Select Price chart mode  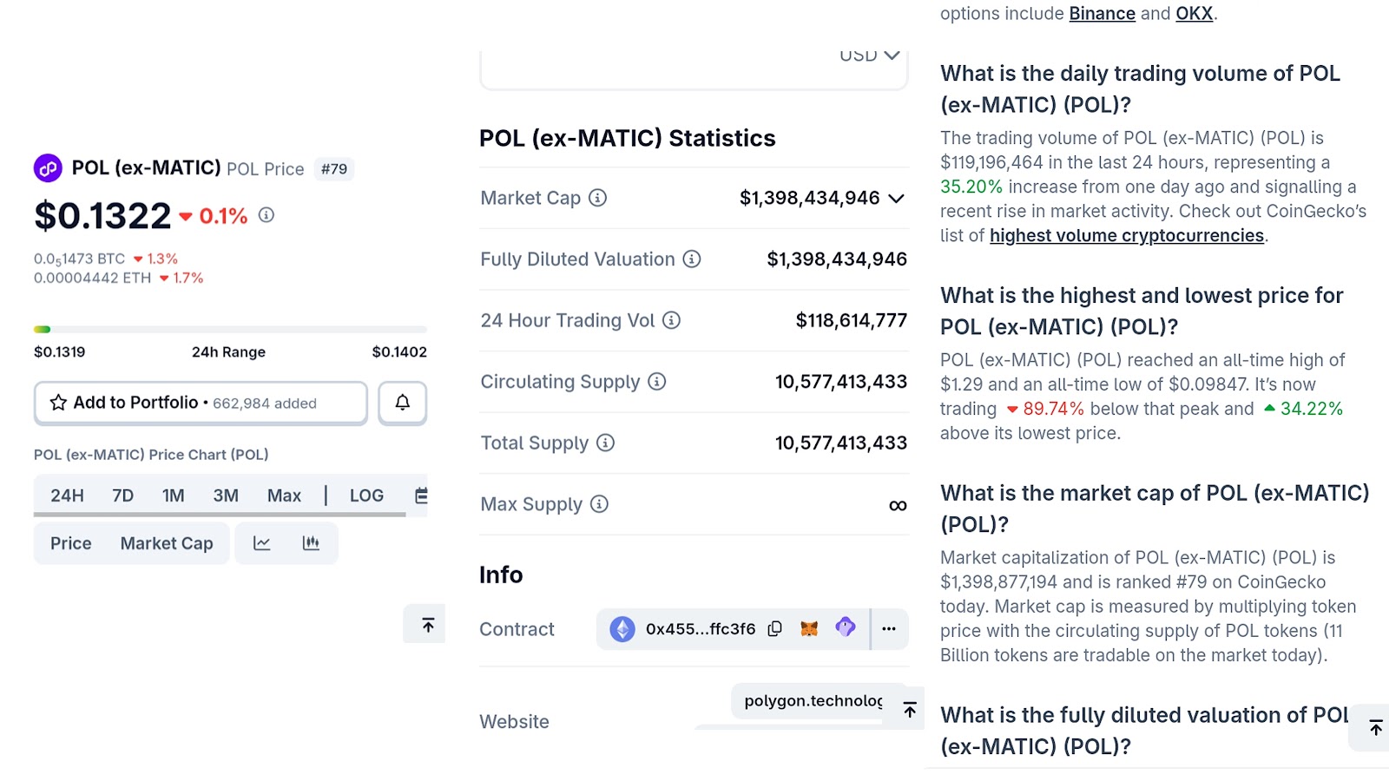(70, 543)
